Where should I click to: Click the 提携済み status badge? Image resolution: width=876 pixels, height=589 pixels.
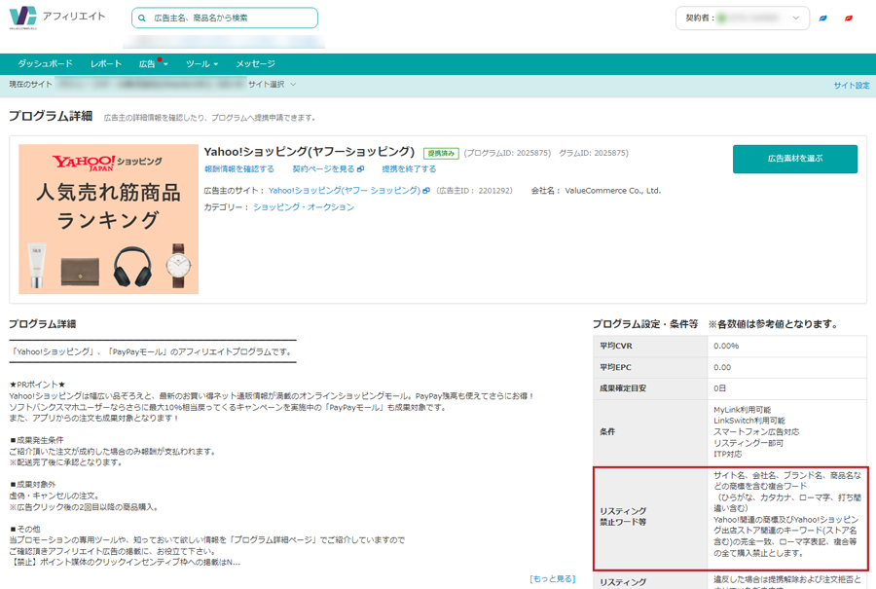pyautogui.click(x=441, y=153)
